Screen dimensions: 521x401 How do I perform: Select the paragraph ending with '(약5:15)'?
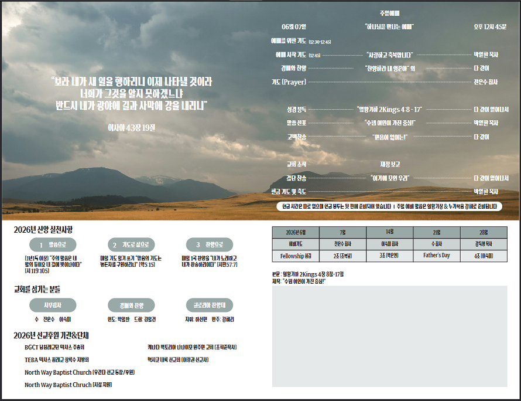pyautogui.click(x=131, y=261)
